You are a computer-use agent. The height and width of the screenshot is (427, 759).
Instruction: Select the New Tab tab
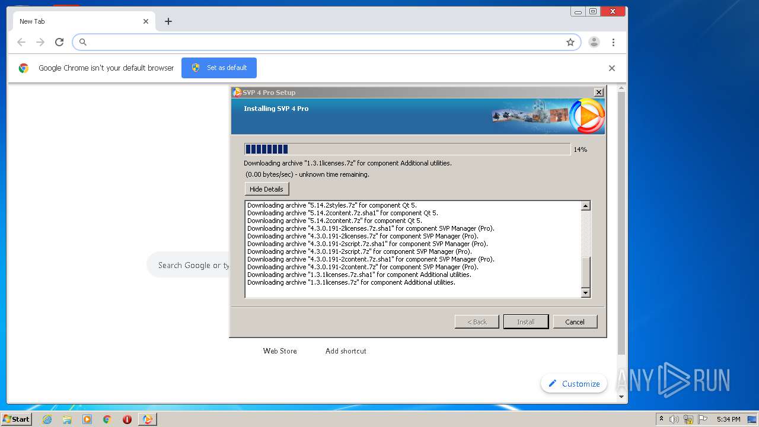[x=83, y=21]
